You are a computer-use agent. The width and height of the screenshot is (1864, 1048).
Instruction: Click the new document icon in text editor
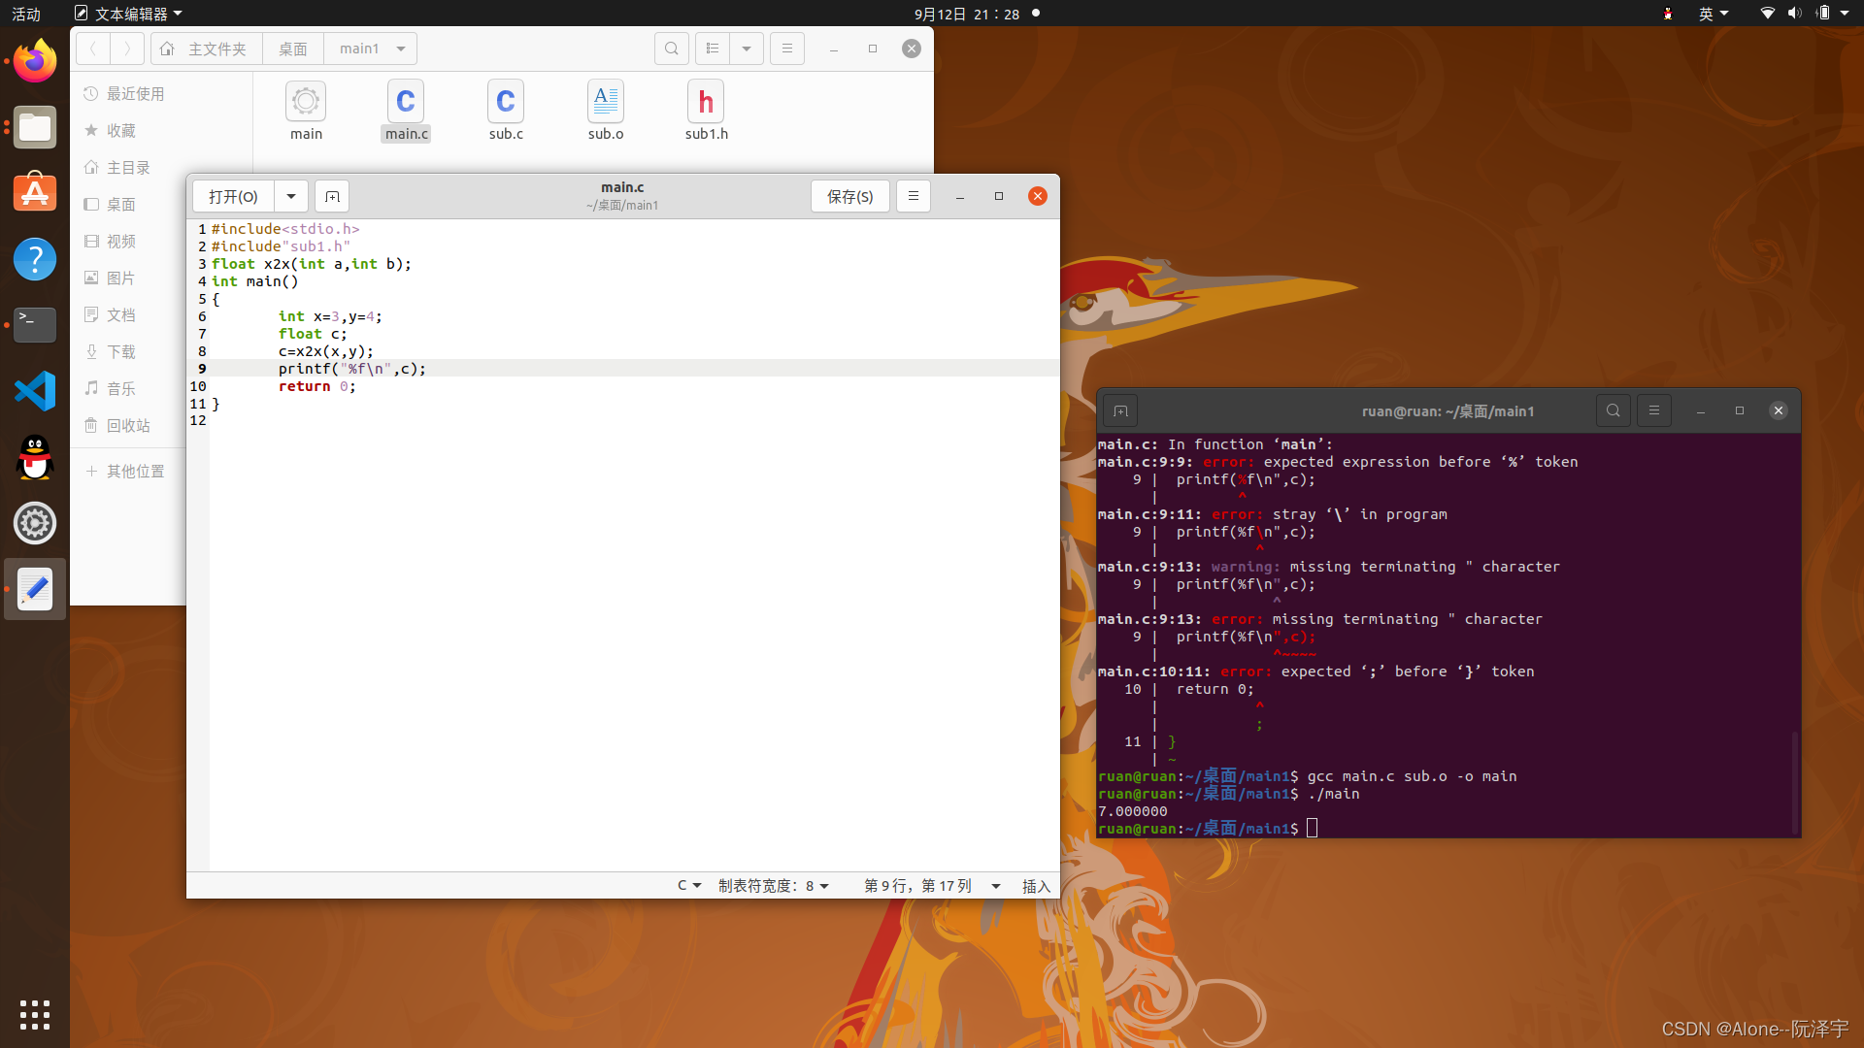332,197
